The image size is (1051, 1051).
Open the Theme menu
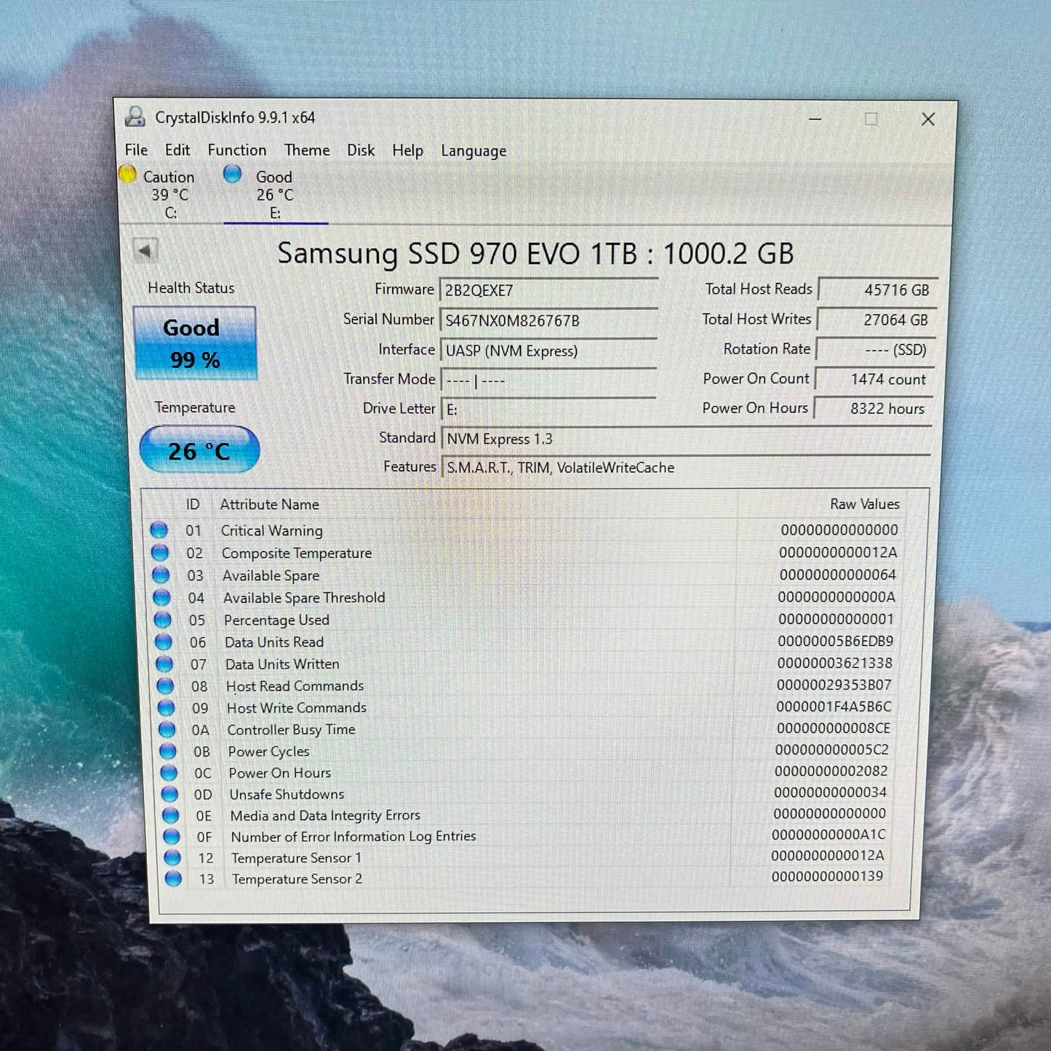click(307, 150)
